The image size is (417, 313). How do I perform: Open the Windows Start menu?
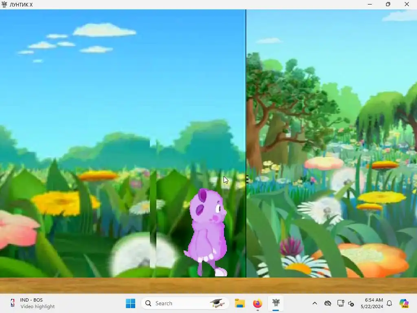(x=130, y=303)
